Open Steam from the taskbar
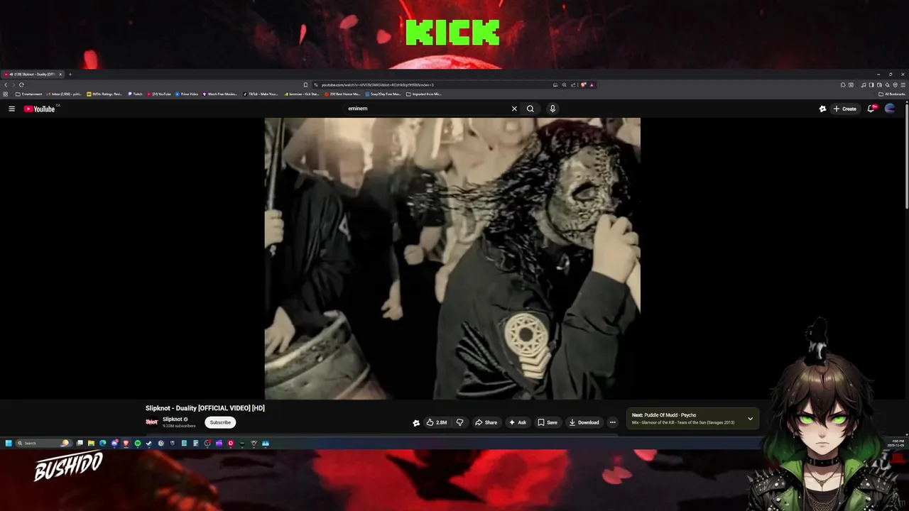The image size is (909, 511). click(149, 443)
